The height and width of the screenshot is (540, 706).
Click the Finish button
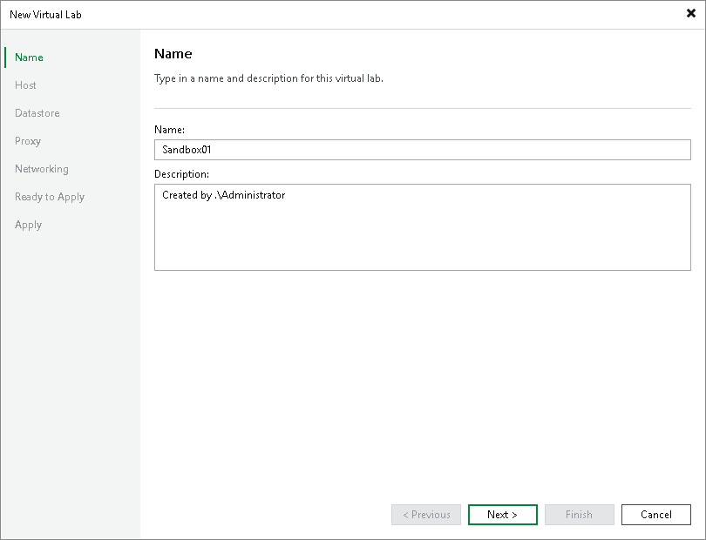[x=579, y=515]
